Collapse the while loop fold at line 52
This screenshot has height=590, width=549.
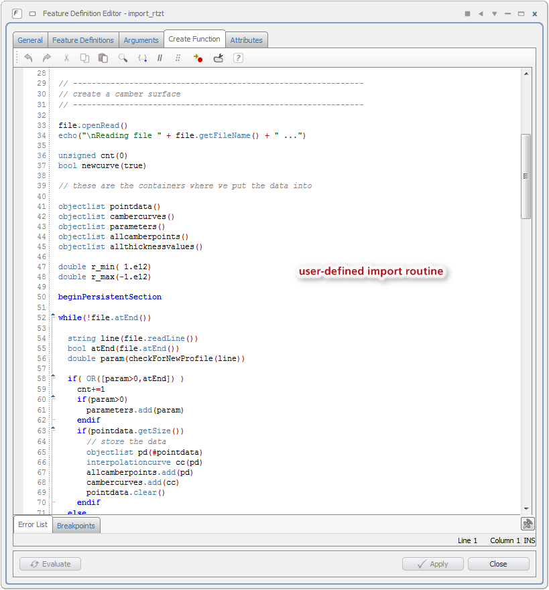[x=53, y=315]
